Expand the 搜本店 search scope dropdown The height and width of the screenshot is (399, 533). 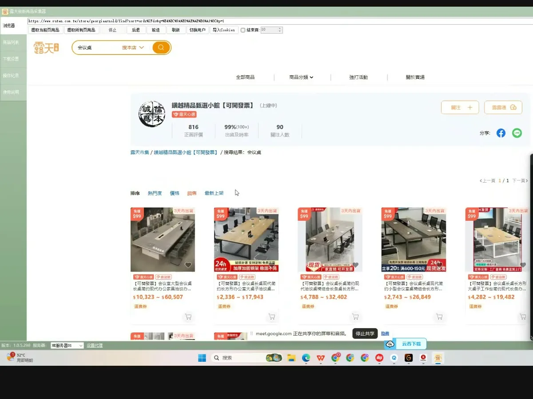coord(133,47)
